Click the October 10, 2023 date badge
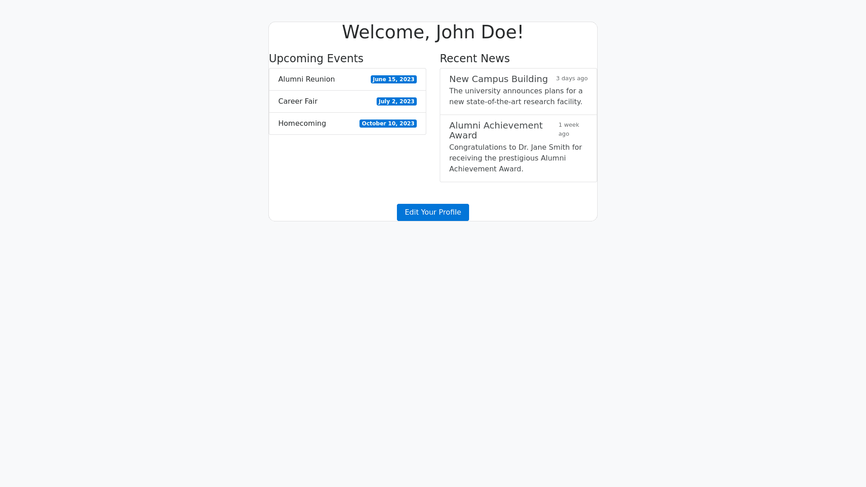 click(388, 124)
